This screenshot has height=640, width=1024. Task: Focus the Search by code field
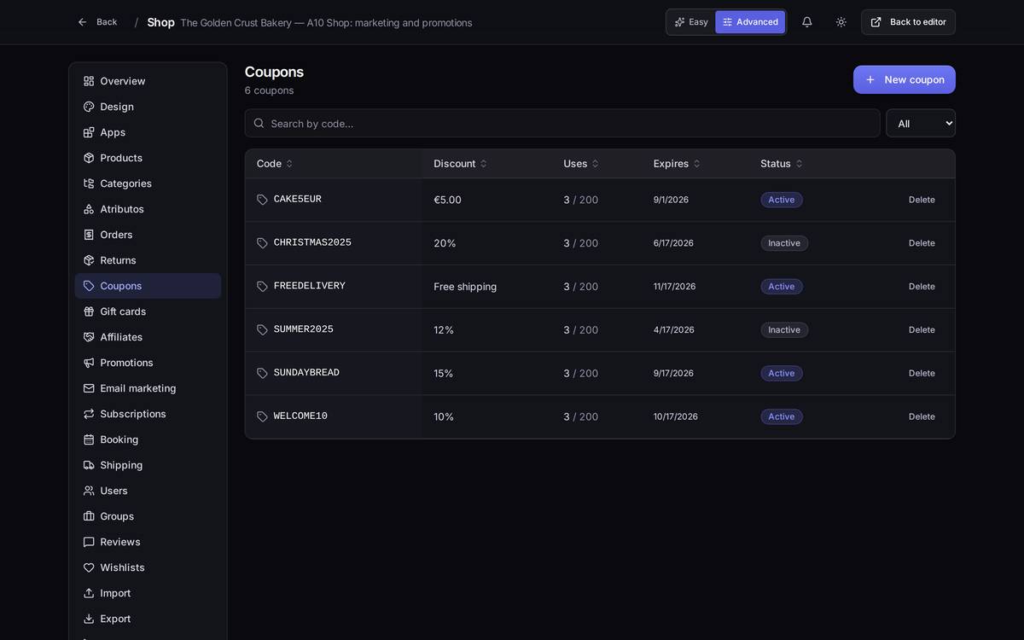pos(562,123)
